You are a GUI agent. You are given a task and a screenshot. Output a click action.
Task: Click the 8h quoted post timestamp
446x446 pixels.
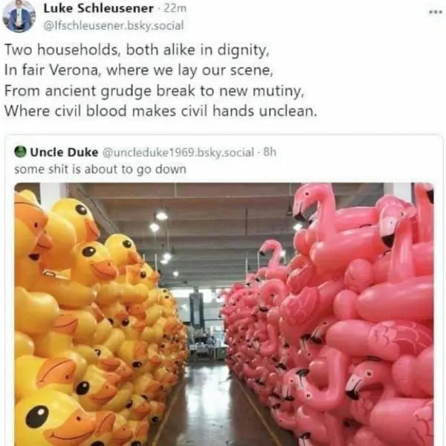pos(270,152)
